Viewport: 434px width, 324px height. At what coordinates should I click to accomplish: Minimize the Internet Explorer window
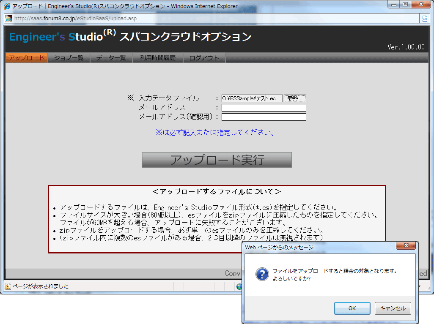(x=394, y=5)
